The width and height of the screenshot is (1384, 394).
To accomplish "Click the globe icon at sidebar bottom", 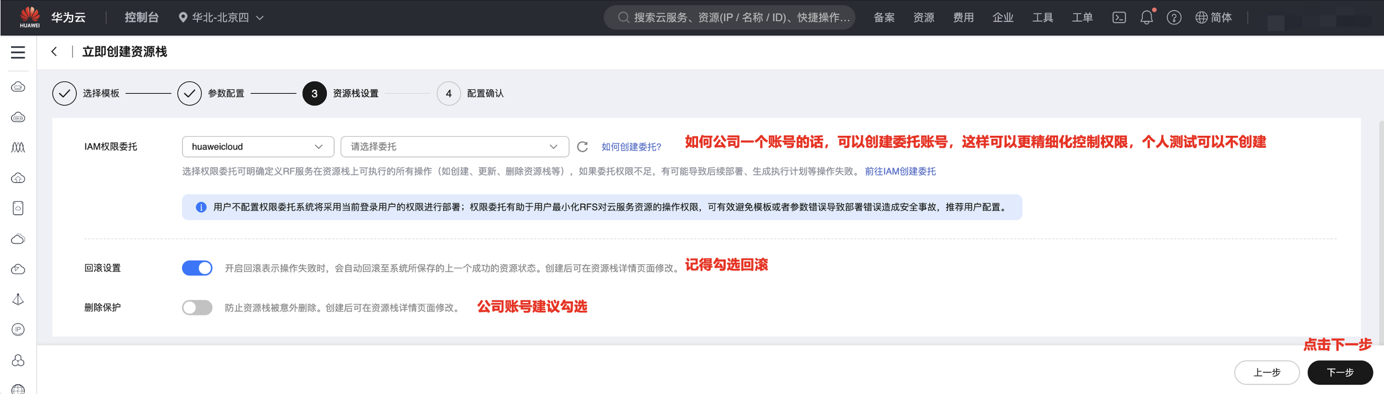I will point(18,389).
